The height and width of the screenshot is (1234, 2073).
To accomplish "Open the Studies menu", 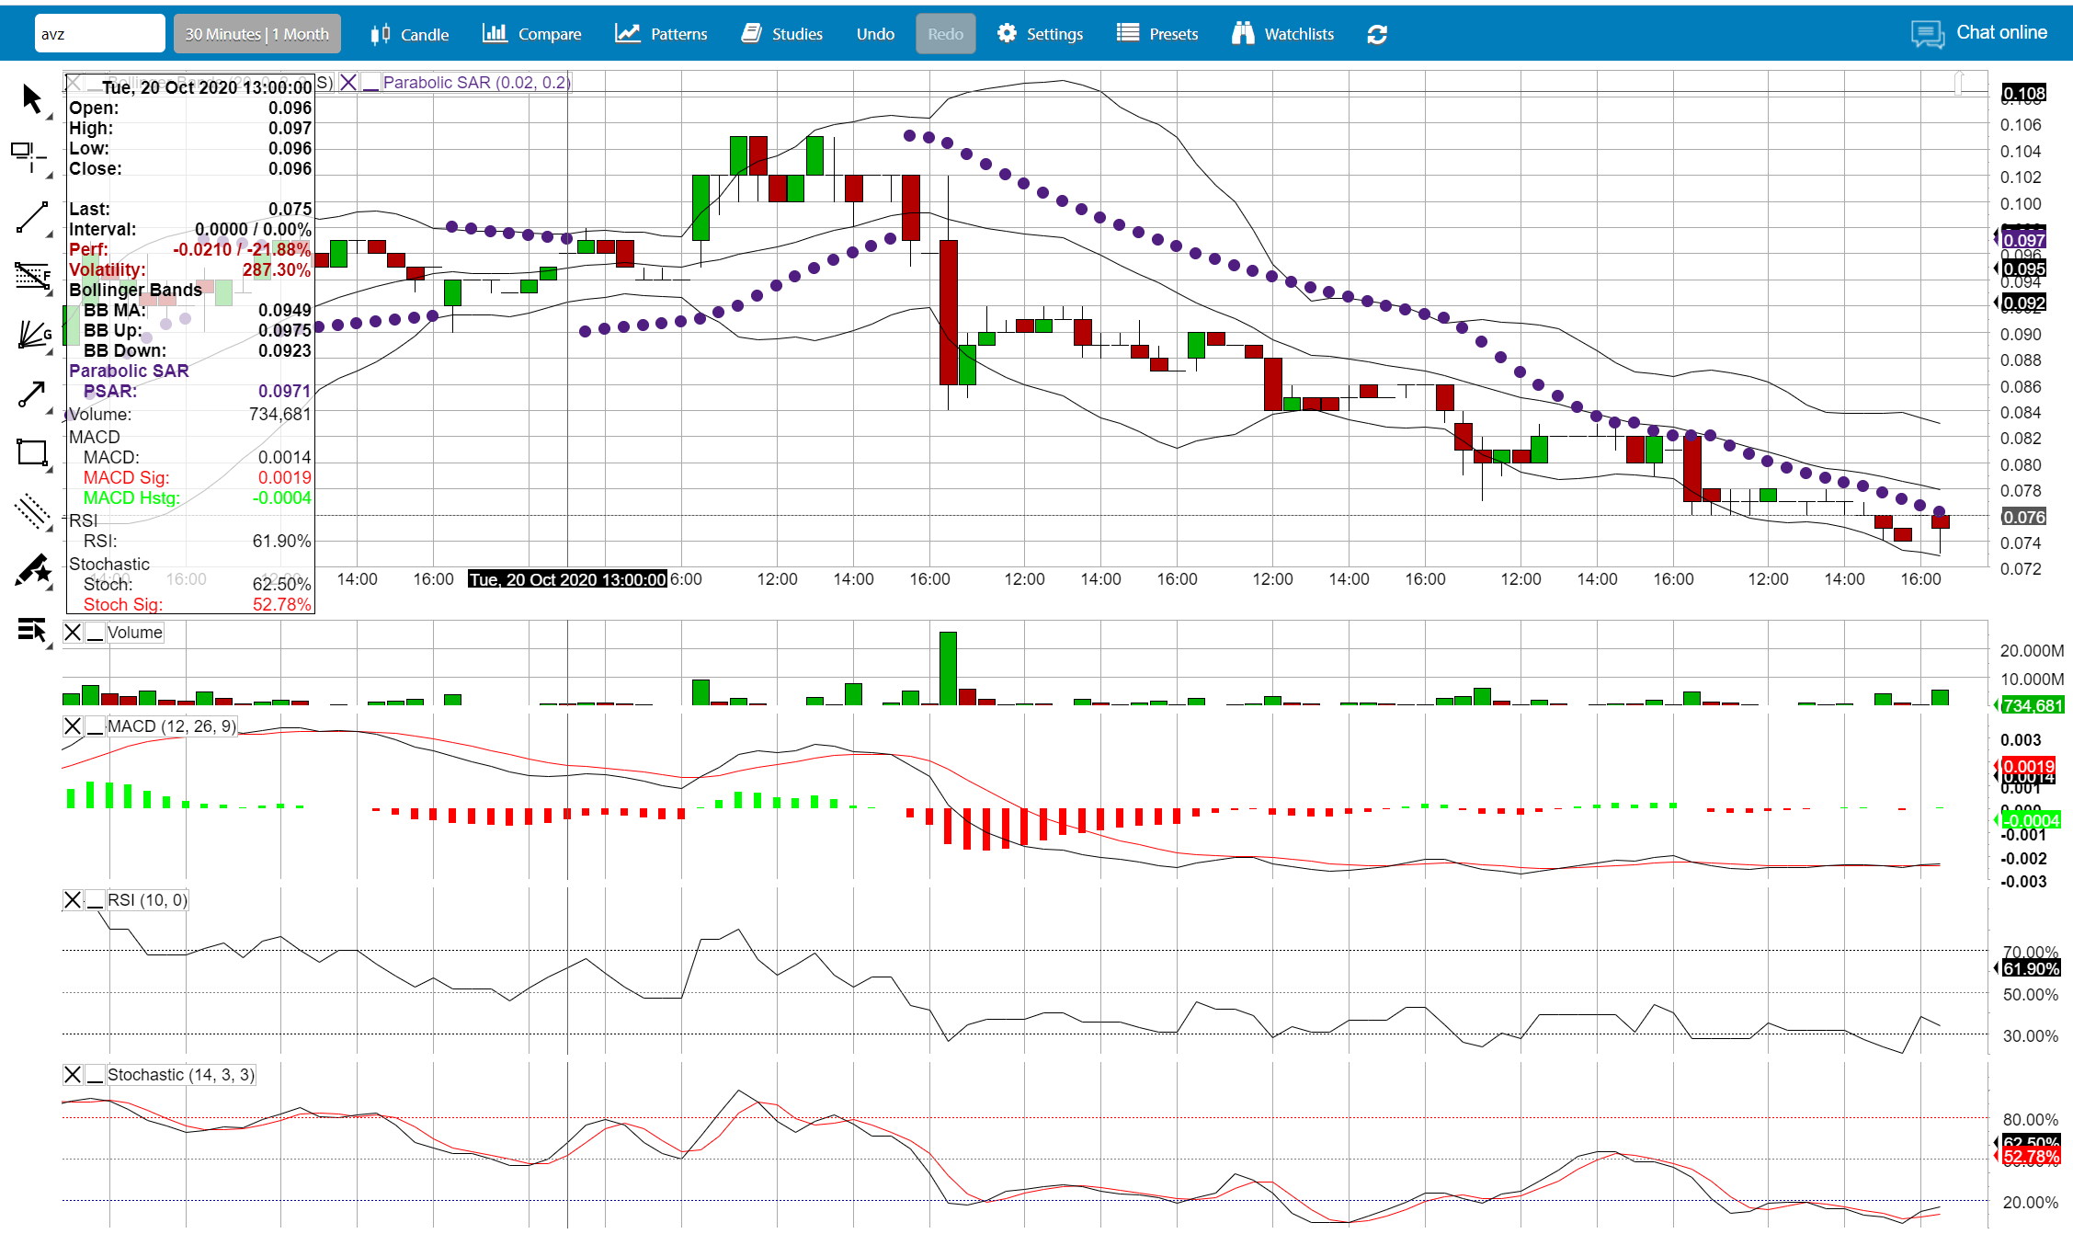I will point(781,34).
